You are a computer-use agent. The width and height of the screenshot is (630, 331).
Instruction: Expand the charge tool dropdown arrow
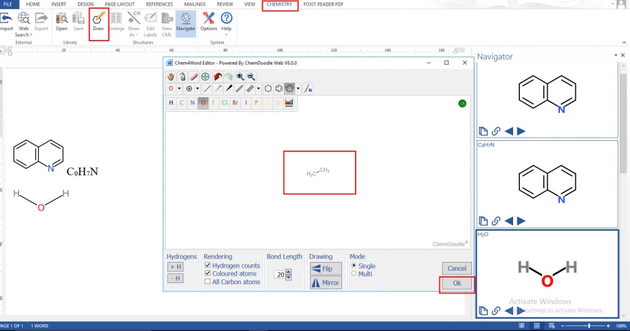click(197, 89)
